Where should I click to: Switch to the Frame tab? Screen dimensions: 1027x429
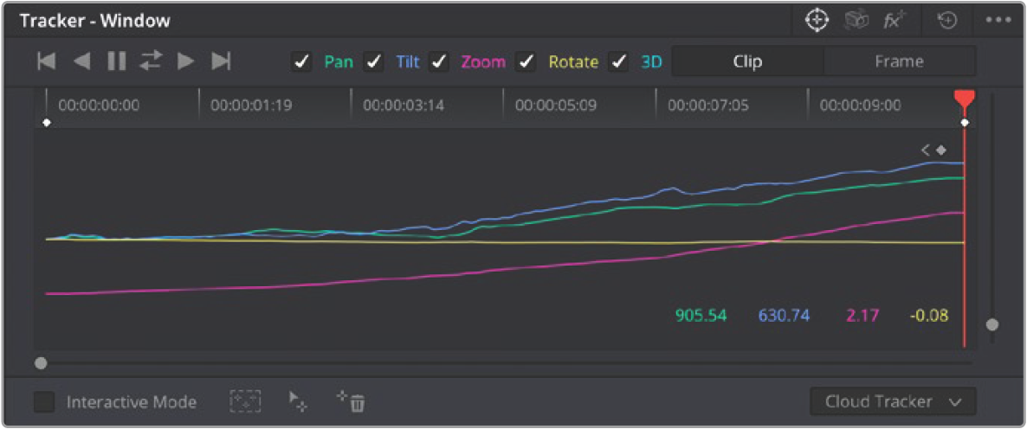tap(900, 62)
